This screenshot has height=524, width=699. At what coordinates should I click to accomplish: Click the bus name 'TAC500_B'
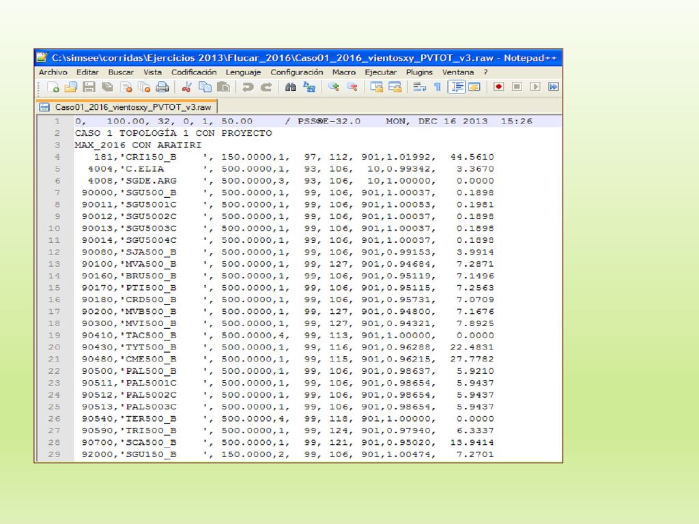tap(151, 336)
